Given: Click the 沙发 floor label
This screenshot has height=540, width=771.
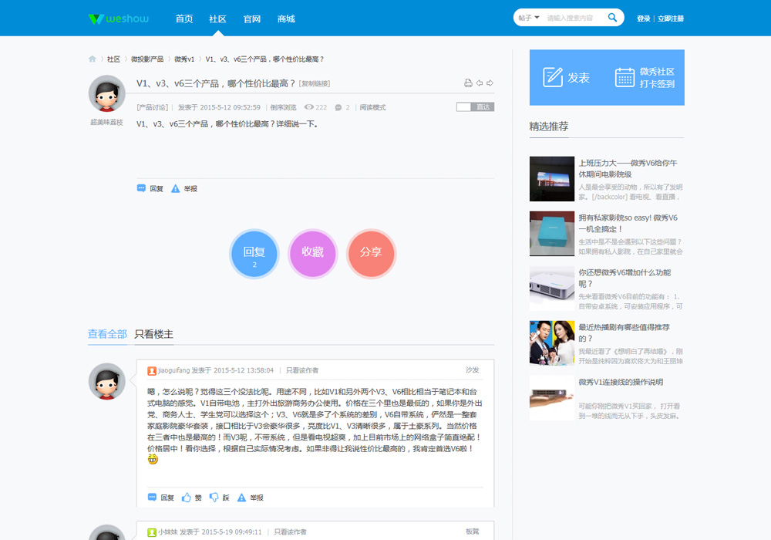Looking at the screenshot, I should click(472, 370).
